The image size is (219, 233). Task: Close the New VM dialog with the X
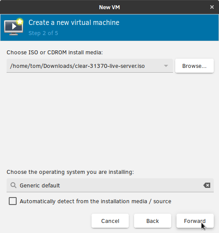[212, 7]
